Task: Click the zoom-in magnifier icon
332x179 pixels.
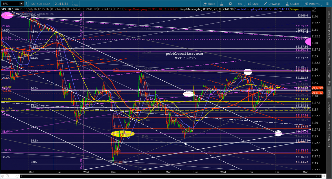Action: click(x=7, y=176)
